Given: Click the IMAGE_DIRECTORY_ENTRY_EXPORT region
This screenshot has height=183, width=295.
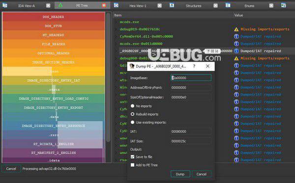Looking at the screenshot, I should (54, 108).
